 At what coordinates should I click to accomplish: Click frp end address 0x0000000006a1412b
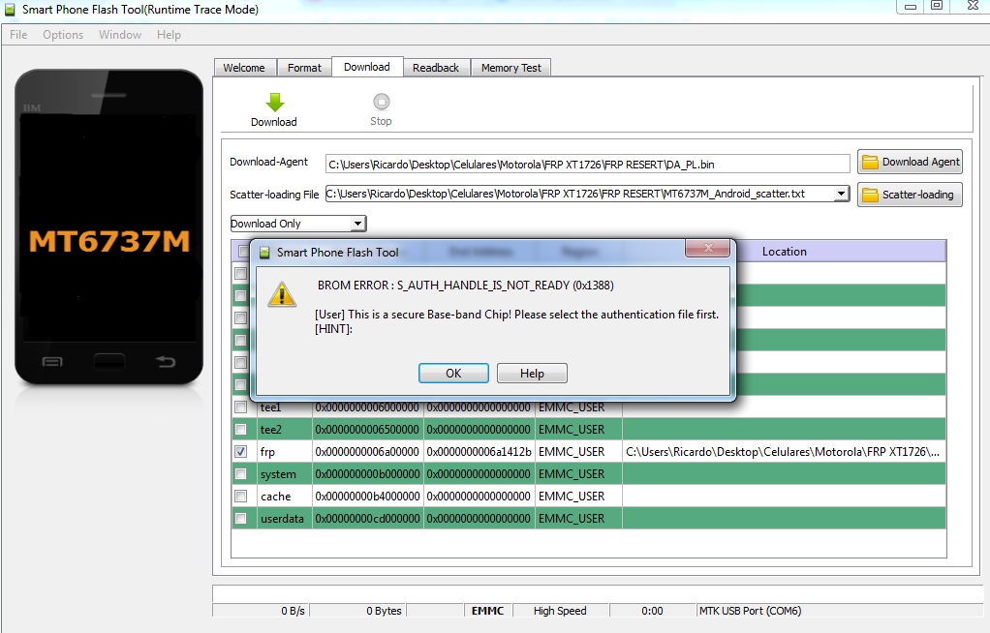(x=480, y=452)
